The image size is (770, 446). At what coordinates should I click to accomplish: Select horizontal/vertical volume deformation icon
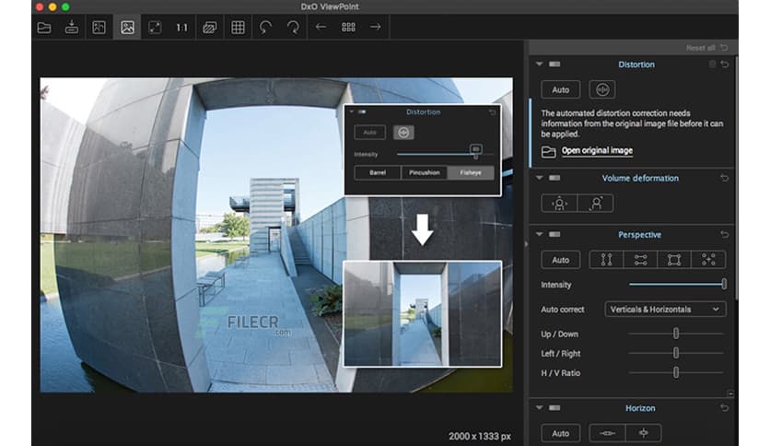[x=559, y=204]
